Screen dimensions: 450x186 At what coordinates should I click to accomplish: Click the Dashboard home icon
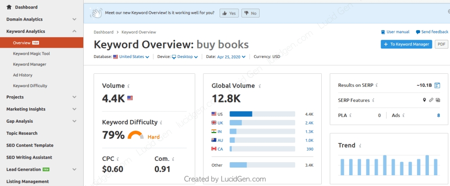pos(9,7)
